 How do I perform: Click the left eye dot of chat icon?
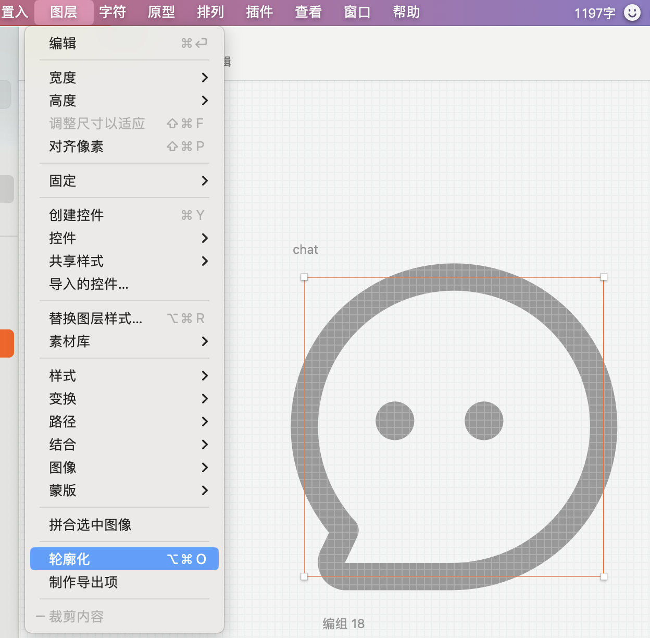[395, 421]
